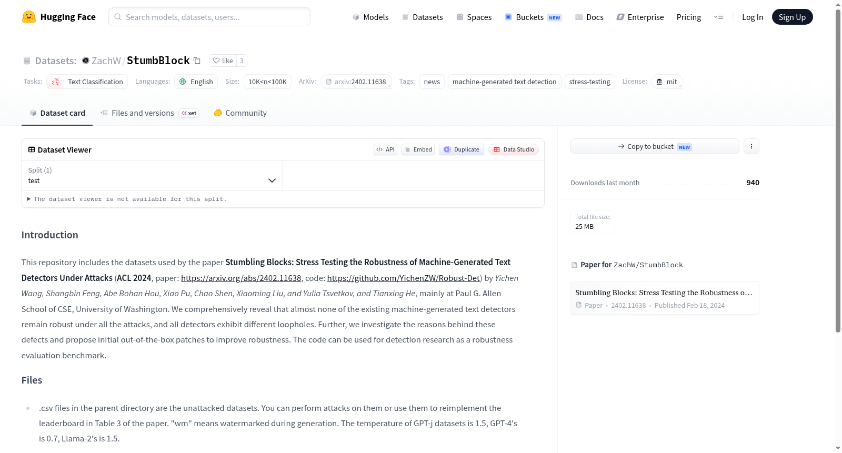The height and width of the screenshot is (453, 842).
Task: Click the Downloads last month value 940
Action: tap(753, 183)
